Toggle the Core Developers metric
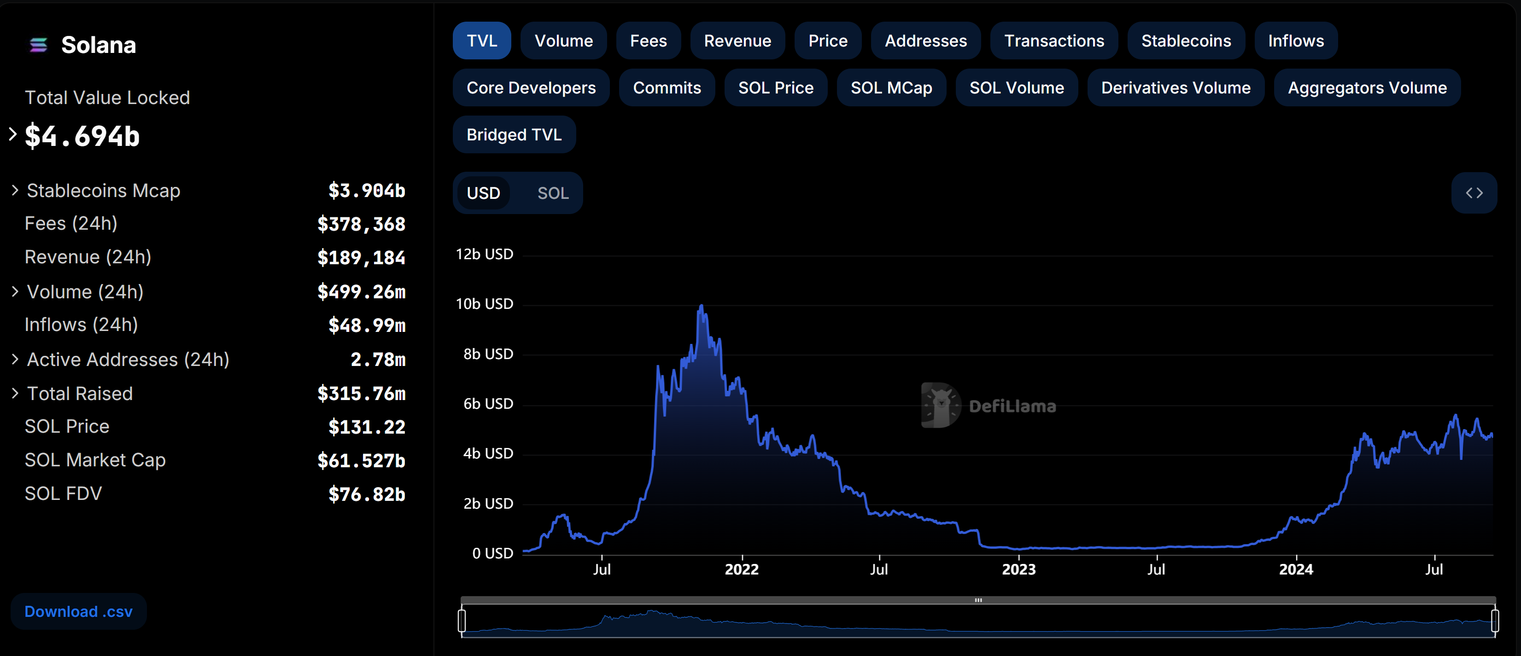The width and height of the screenshot is (1521, 656). click(x=531, y=88)
